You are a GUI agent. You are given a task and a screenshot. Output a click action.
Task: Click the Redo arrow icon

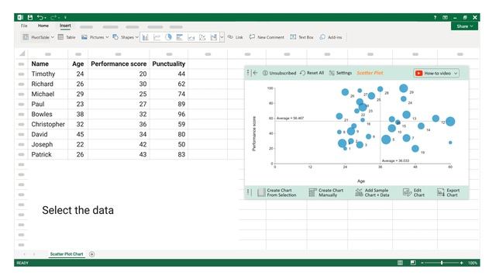click(53, 17)
